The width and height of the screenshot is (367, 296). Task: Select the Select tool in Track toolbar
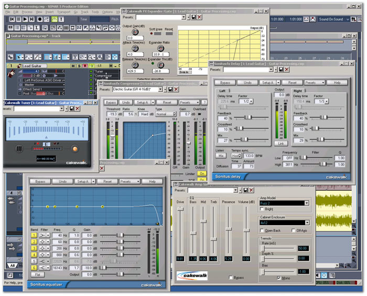[x=18, y=57]
